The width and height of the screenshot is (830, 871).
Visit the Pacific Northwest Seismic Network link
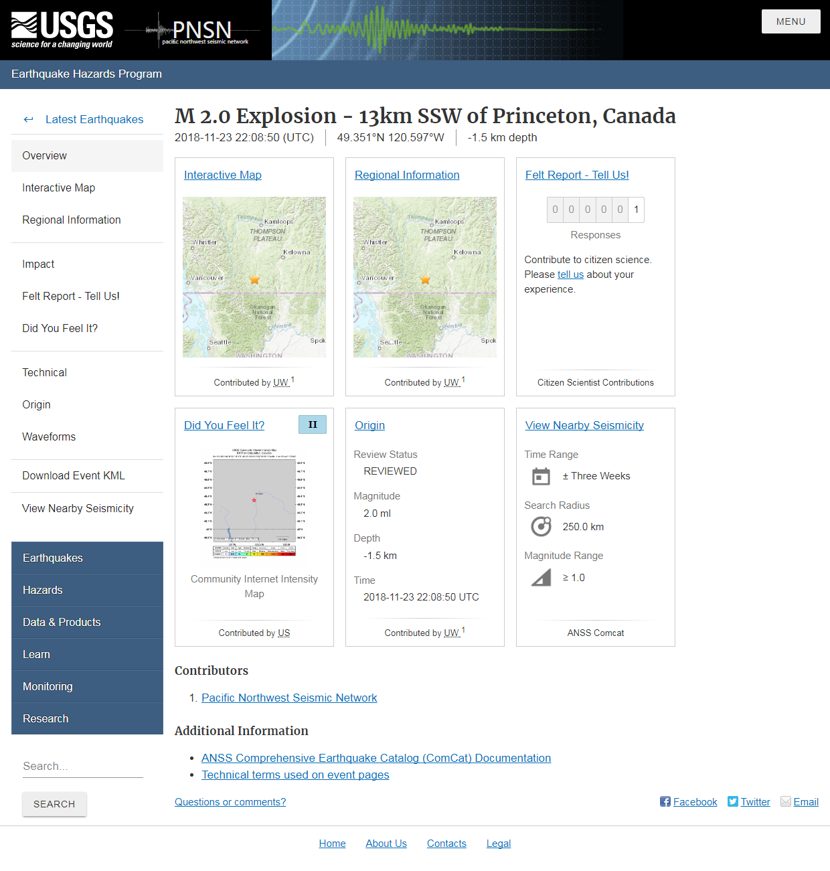pos(288,698)
